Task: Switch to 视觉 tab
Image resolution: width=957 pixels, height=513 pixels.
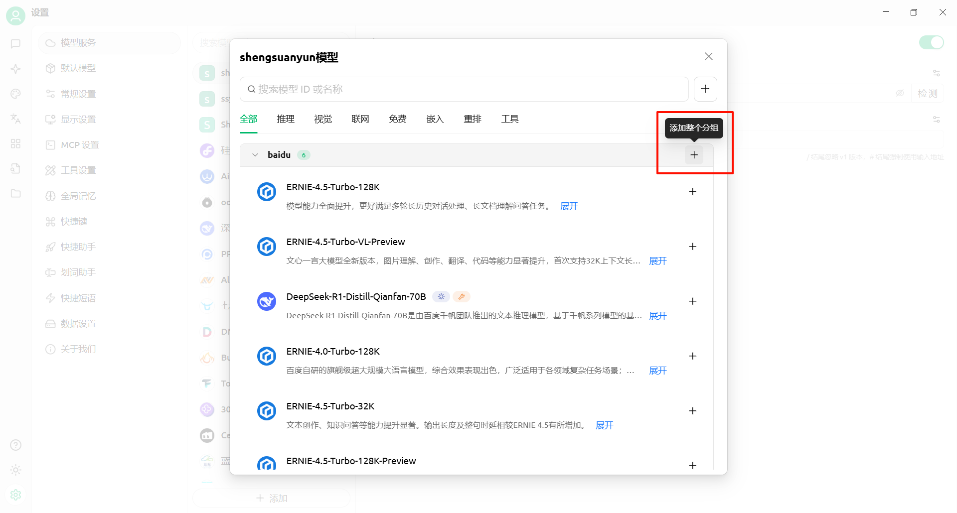Action: point(323,119)
